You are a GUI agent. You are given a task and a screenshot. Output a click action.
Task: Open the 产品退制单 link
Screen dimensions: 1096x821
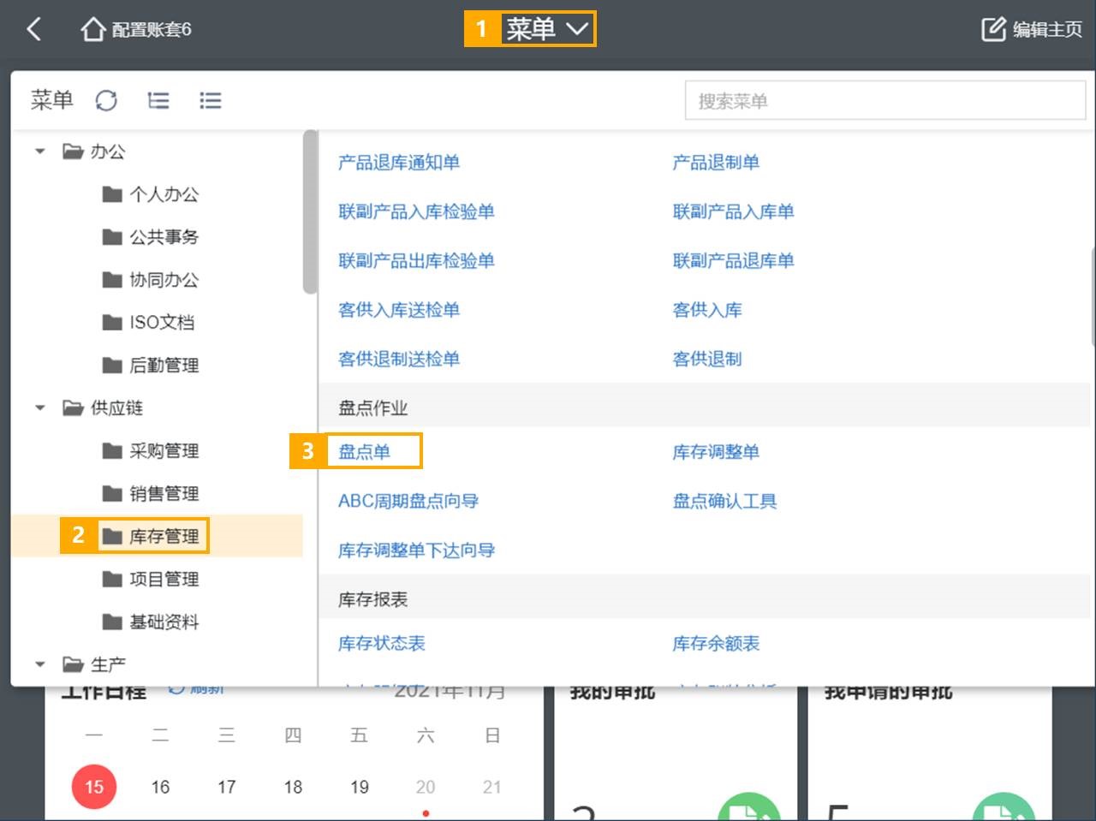point(716,163)
